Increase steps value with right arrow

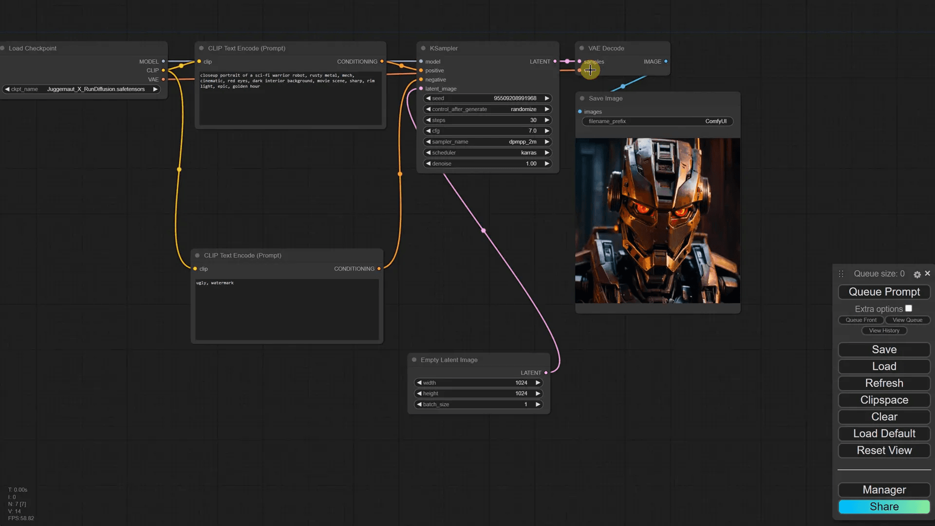[x=547, y=120]
